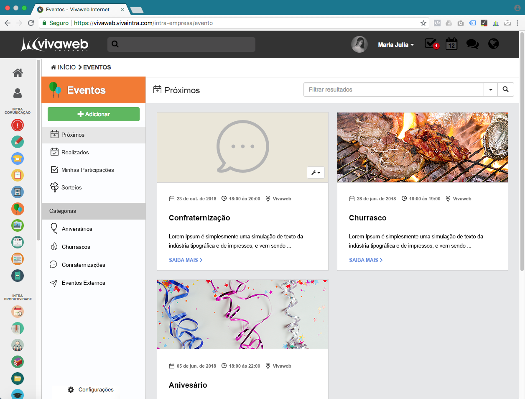The height and width of the screenshot is (399, 525).
Task: Open the wrench options dropdown on Confraternização card
Action: coord(316,173)
